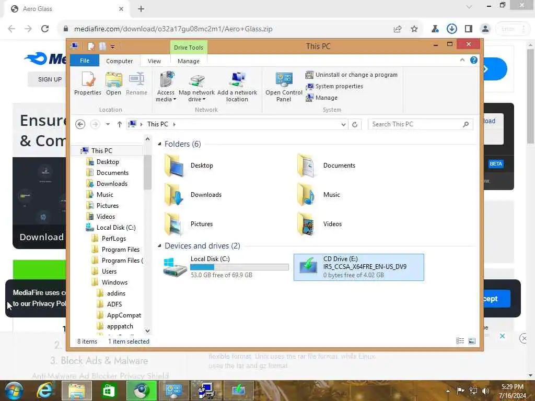Select Users folder in tree
The height and width of the screenshot is (401, 535).
click(109, 272)
